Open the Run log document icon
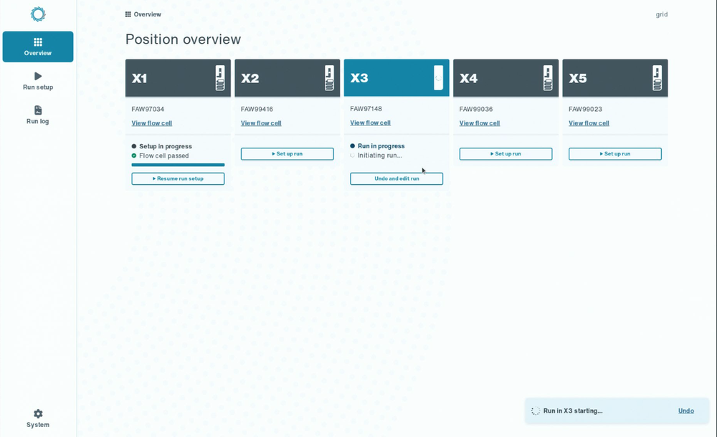717x437 pixels. click(x=38, y=110)
